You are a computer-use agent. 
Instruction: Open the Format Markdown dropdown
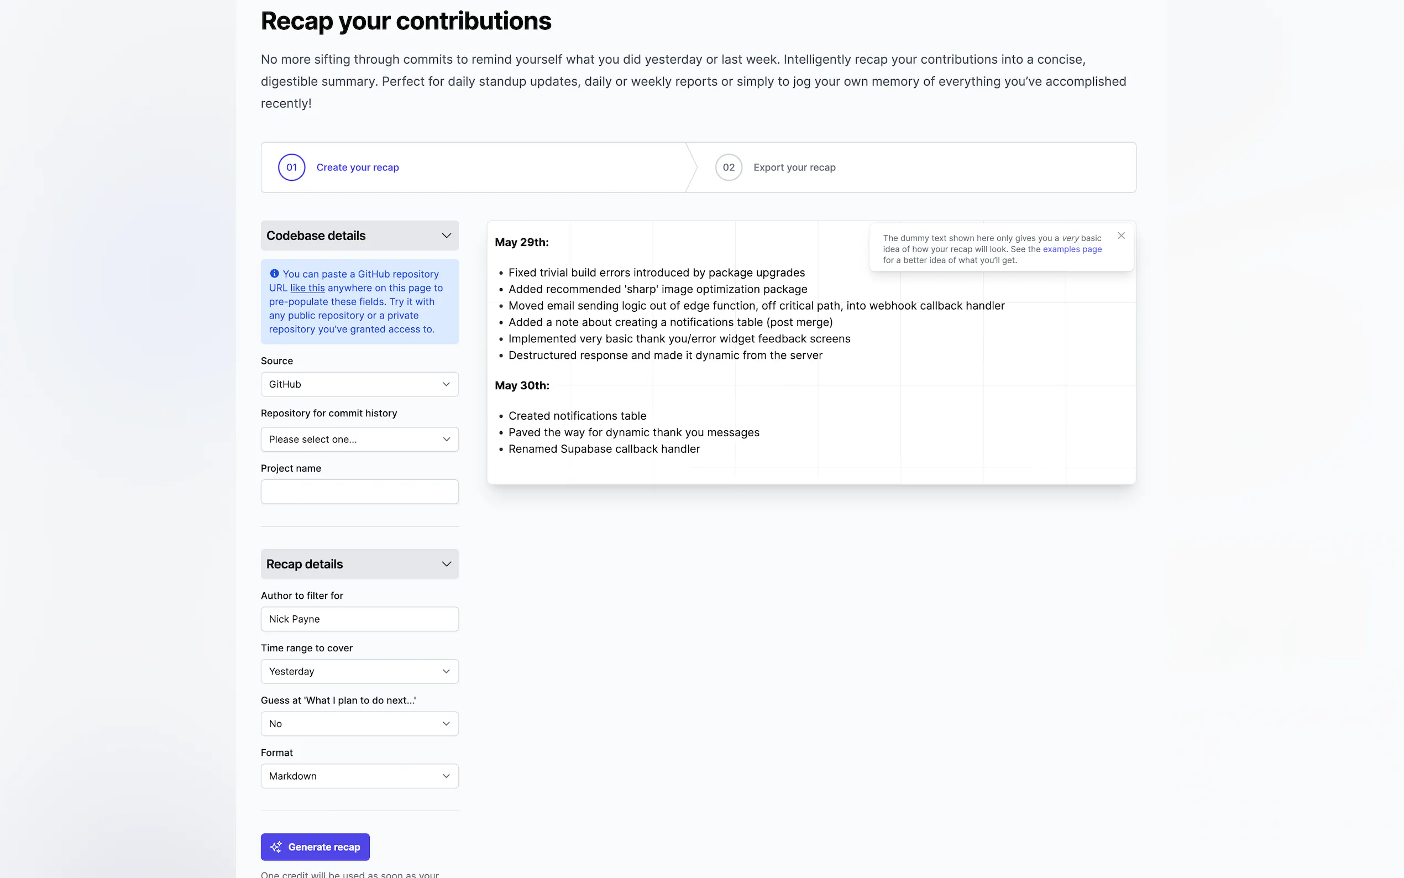click(x=359, y=776)
